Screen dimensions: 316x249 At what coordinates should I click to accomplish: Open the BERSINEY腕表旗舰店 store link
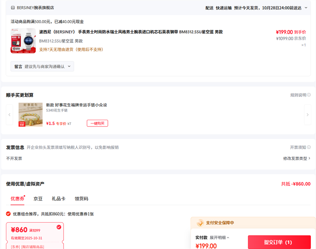[35, 7]
